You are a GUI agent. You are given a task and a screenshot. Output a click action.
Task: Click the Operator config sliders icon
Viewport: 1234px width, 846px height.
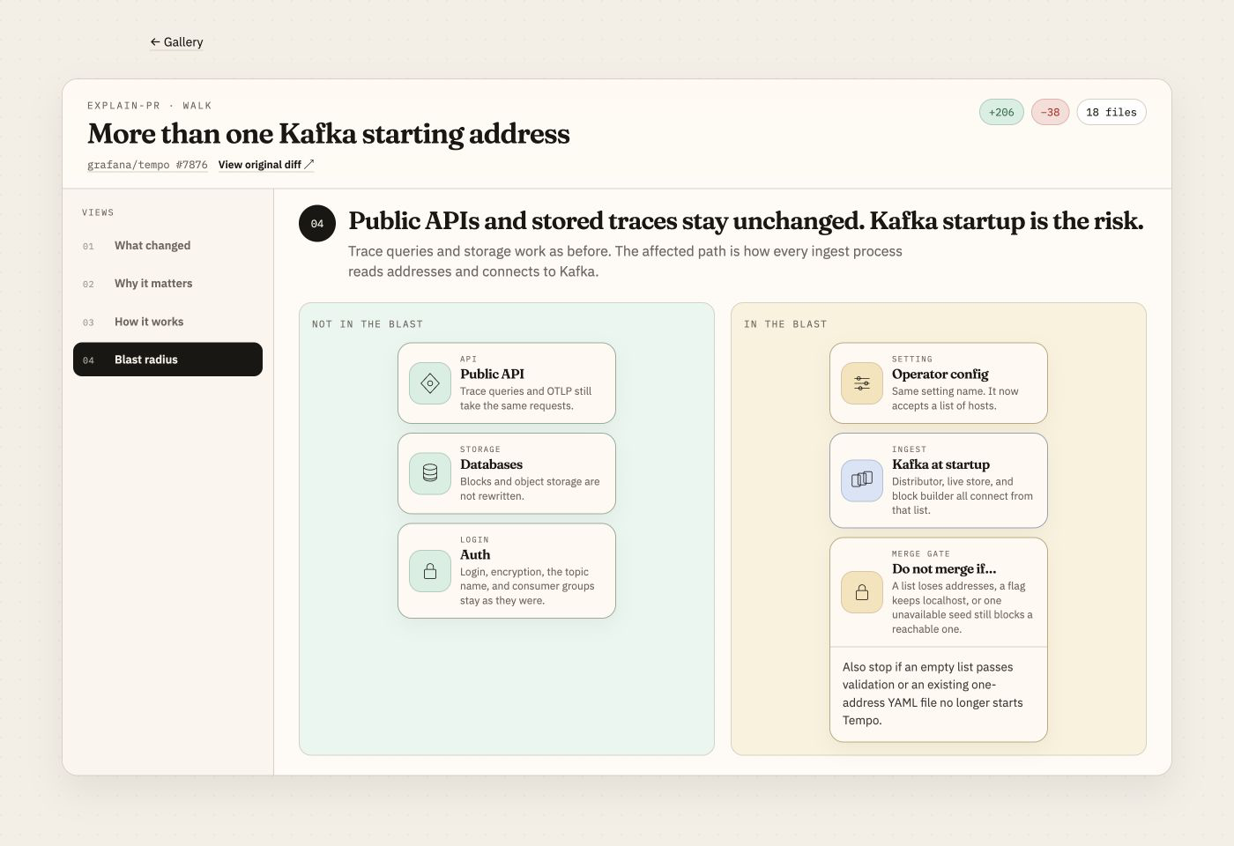862,383
